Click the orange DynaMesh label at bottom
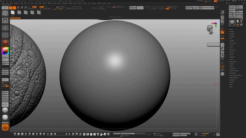Screen dimensions: 246x138 tap(205, 134)
